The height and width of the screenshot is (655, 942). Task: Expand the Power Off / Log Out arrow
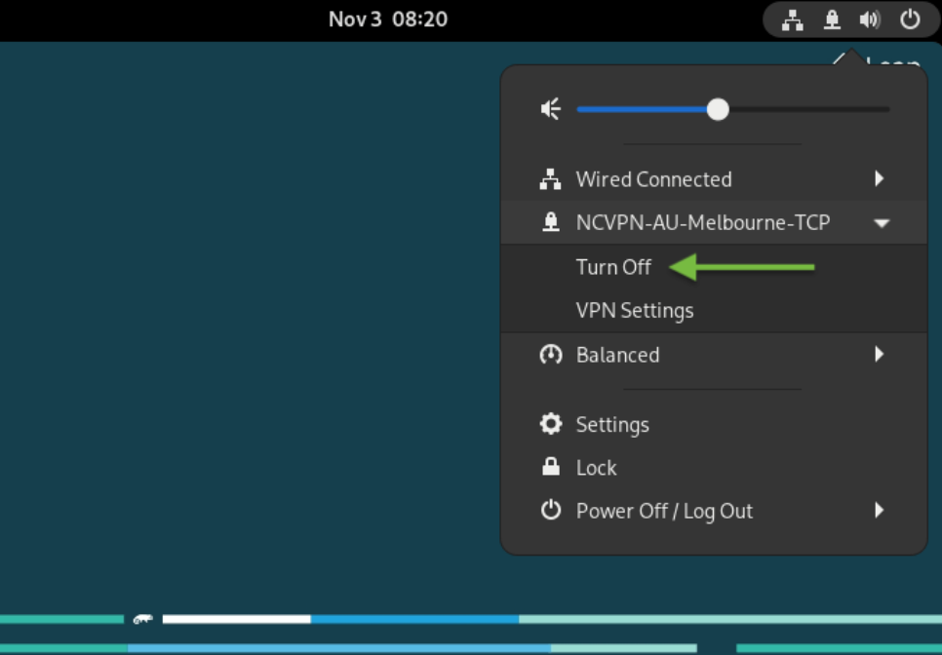coord(880,511)
